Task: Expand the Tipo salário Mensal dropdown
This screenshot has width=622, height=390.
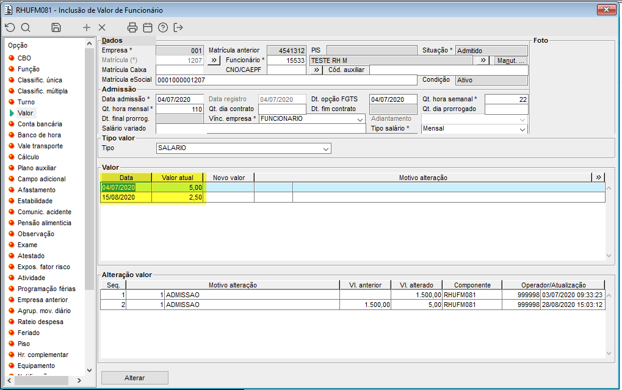Action: tap(523, 129)
